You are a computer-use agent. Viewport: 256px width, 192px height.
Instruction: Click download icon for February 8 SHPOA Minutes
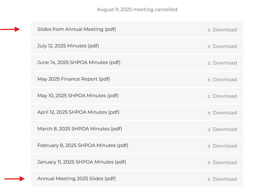(209, 146)
